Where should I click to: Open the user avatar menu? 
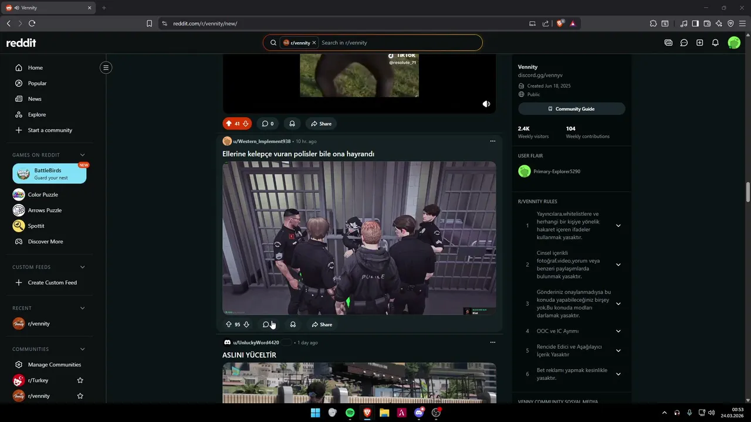734,43
